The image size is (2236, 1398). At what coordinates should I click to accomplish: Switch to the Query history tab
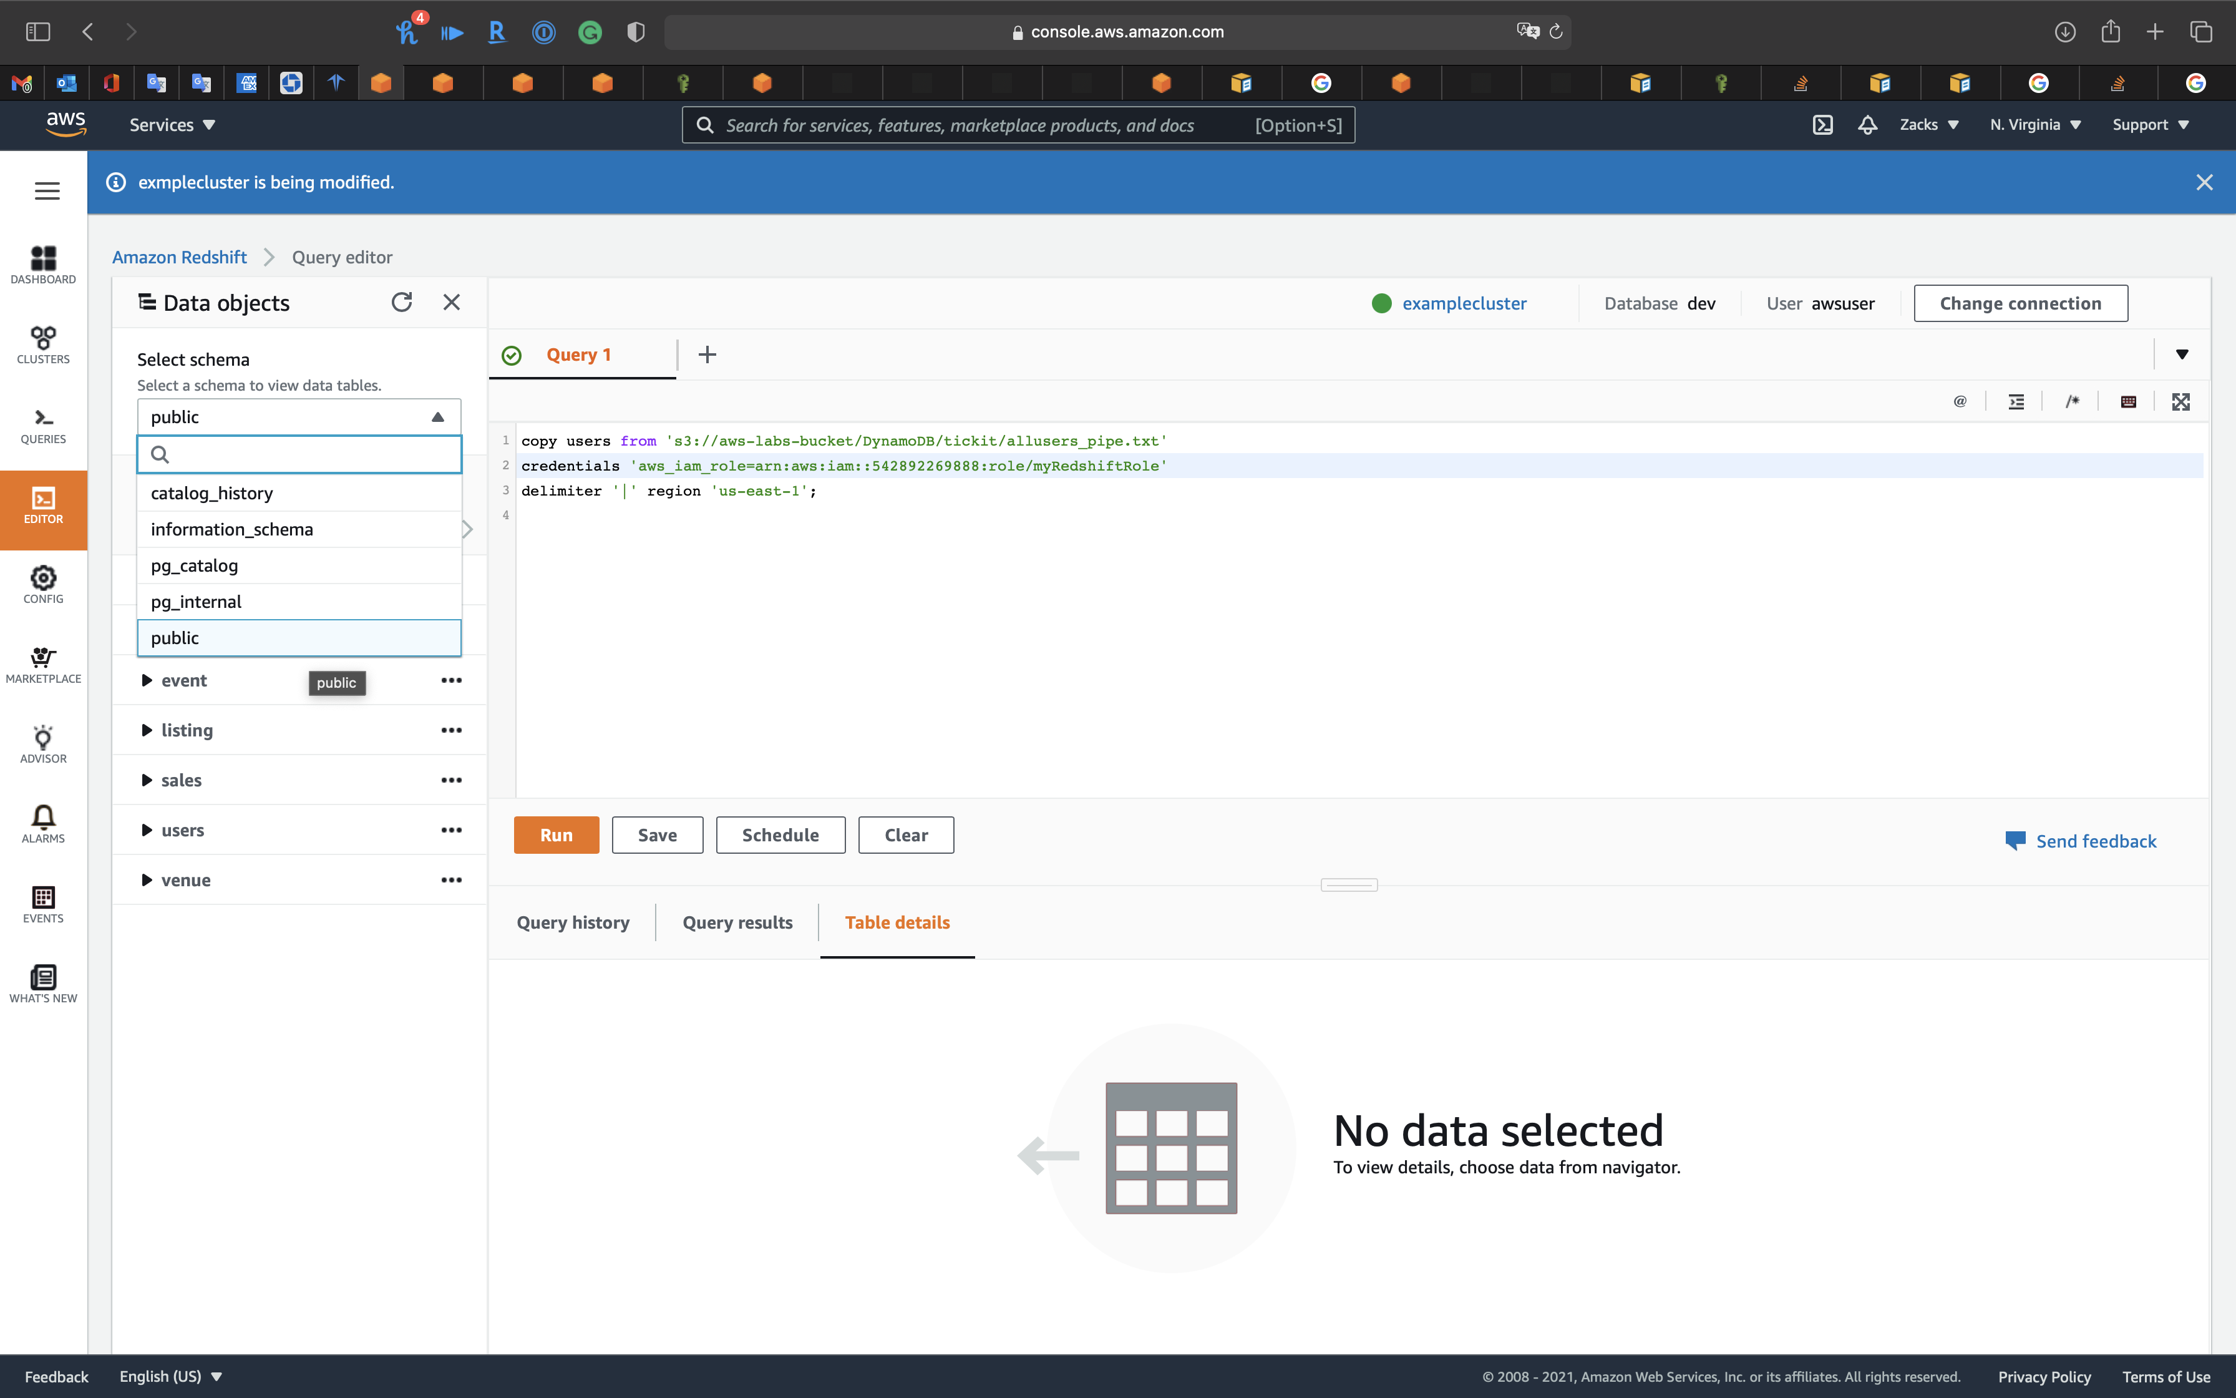pyautogui.click(x=573, y=922)
